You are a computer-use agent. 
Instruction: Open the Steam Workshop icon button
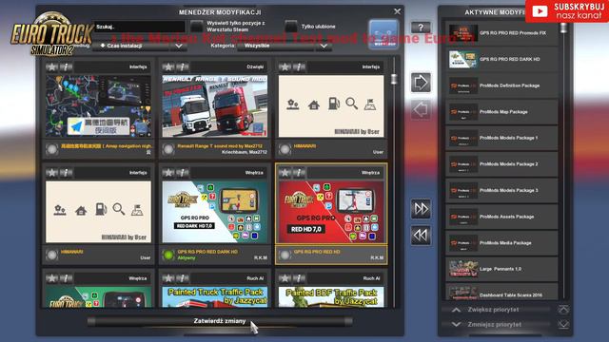[383, 34]
